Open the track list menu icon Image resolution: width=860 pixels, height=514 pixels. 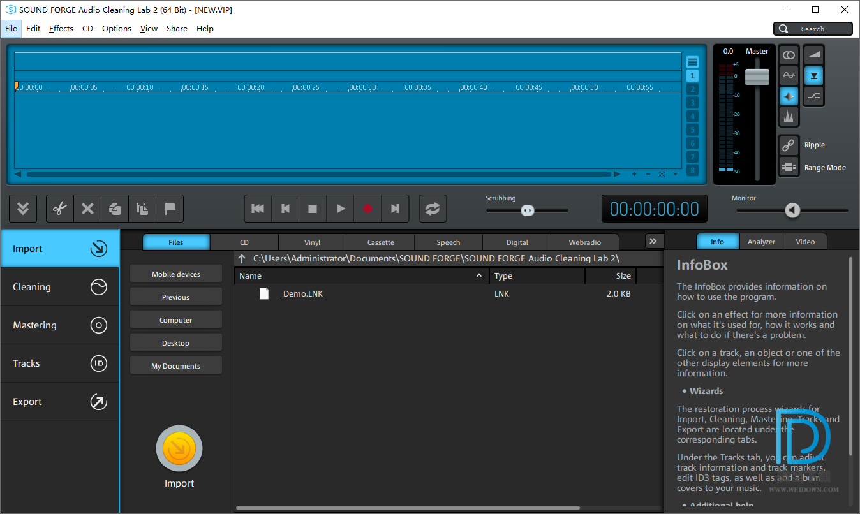coord(692,62)
